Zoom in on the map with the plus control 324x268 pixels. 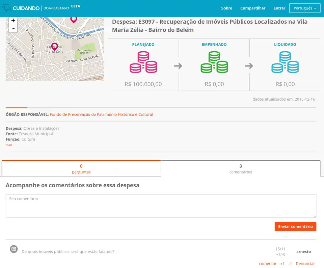tap(13, 20)
